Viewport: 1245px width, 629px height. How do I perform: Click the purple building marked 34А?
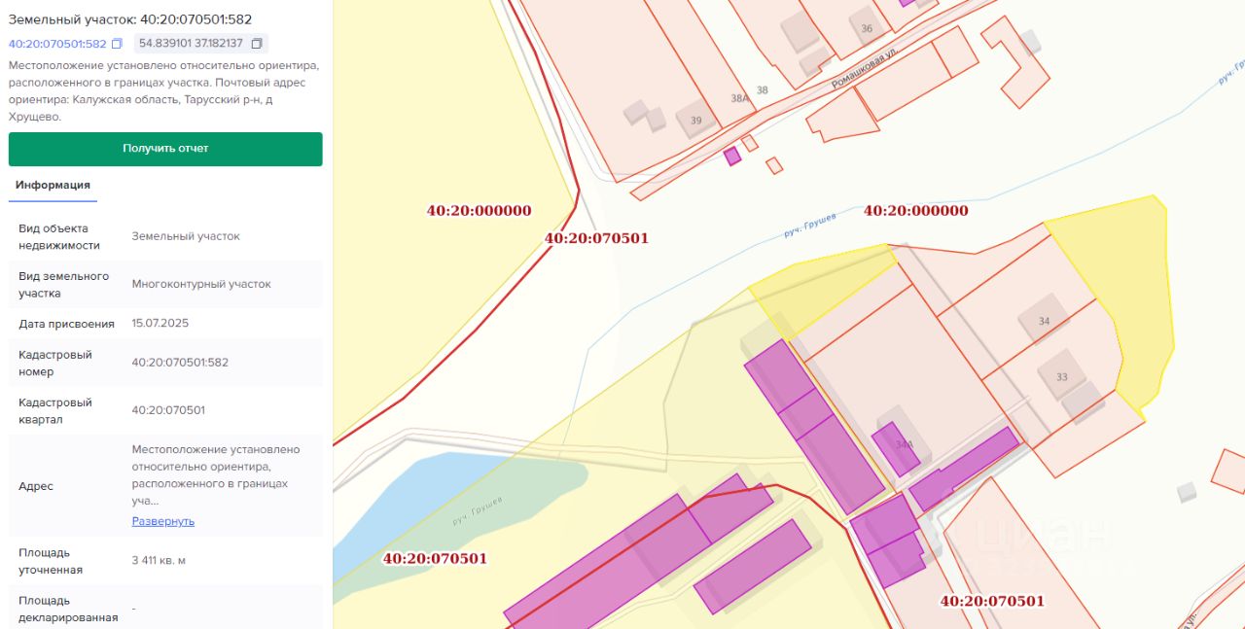click(x=896, y=447)
